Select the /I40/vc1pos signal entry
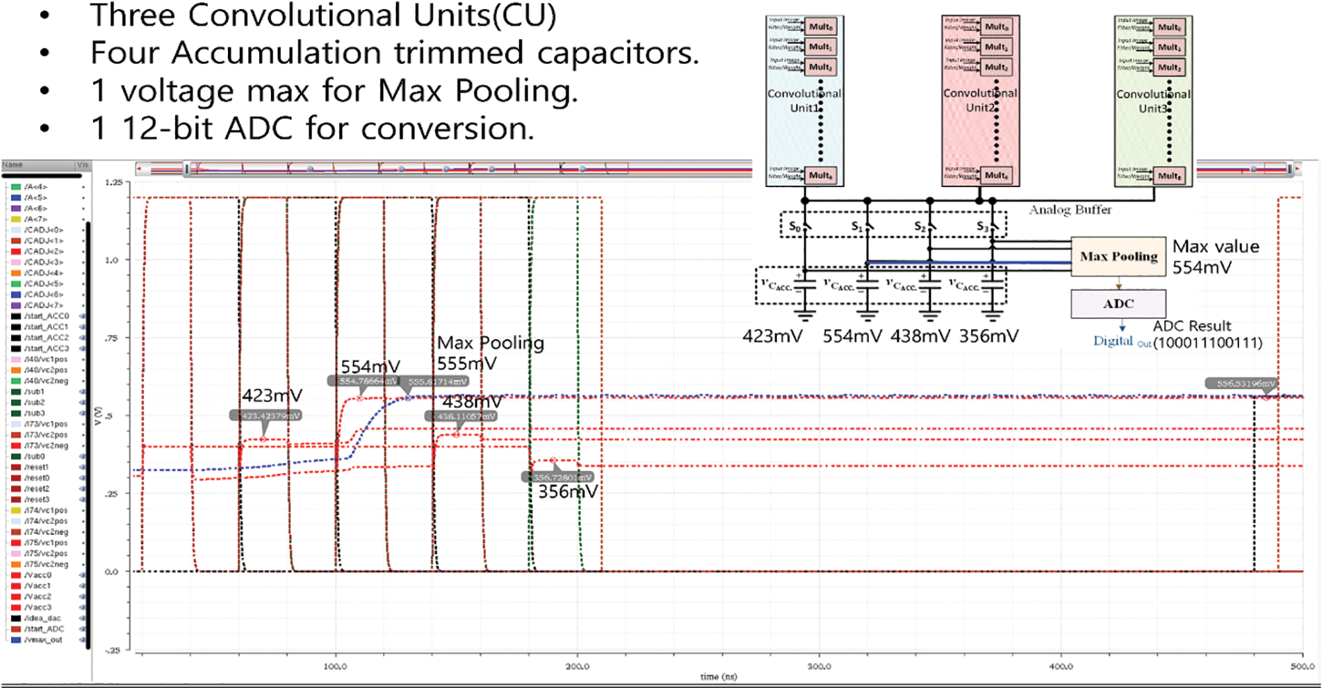This screenshot has width=1324, height=690. 46,359
